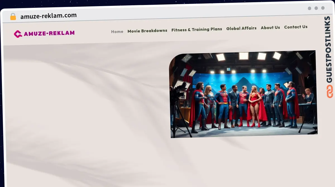Click the amuze-reklam.com address bar URL
Screen dimensions: 335x187
click(48, 16)
